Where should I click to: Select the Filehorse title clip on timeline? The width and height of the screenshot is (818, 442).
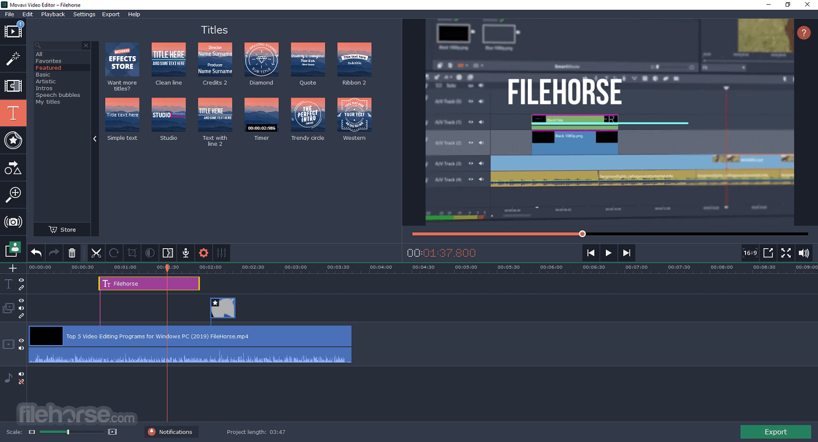(149, 283)
